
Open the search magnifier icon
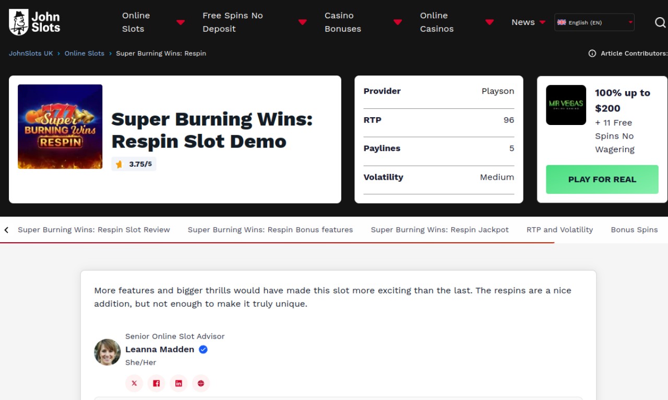click(660, 22)
